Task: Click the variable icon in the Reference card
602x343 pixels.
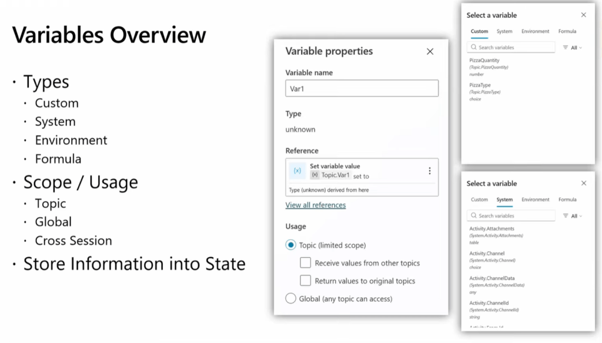Action: click(297, 171)
